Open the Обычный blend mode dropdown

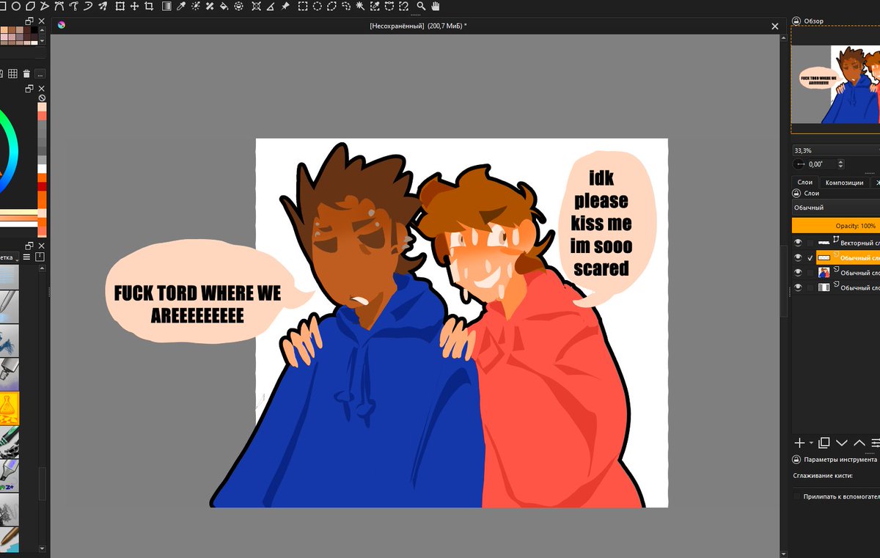click(x=835, y=208)
